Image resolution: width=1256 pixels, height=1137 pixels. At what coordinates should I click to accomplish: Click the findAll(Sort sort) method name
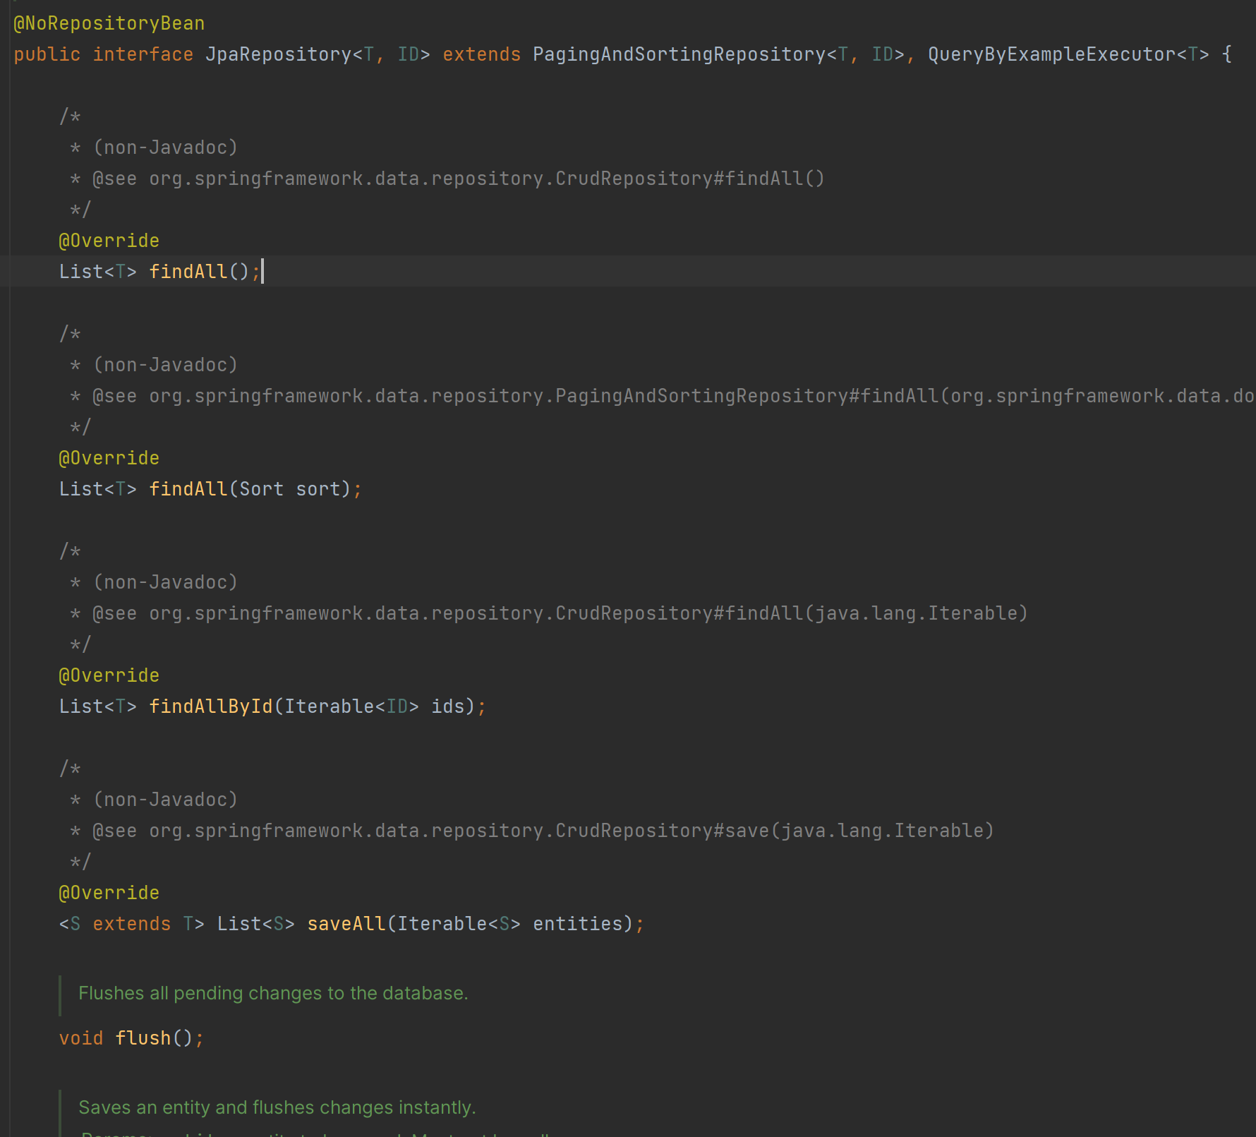click(x=188, y=489)
